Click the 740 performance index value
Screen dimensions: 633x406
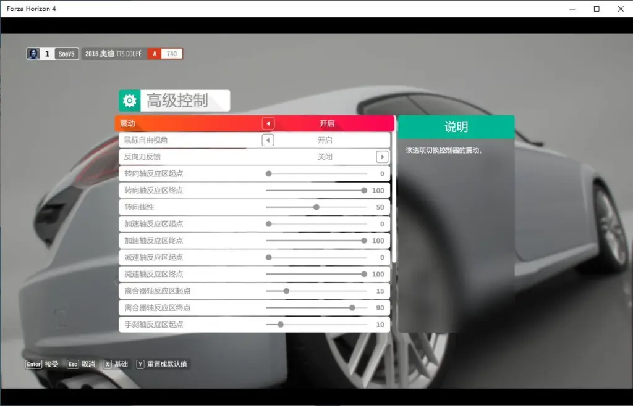point(172,54)
